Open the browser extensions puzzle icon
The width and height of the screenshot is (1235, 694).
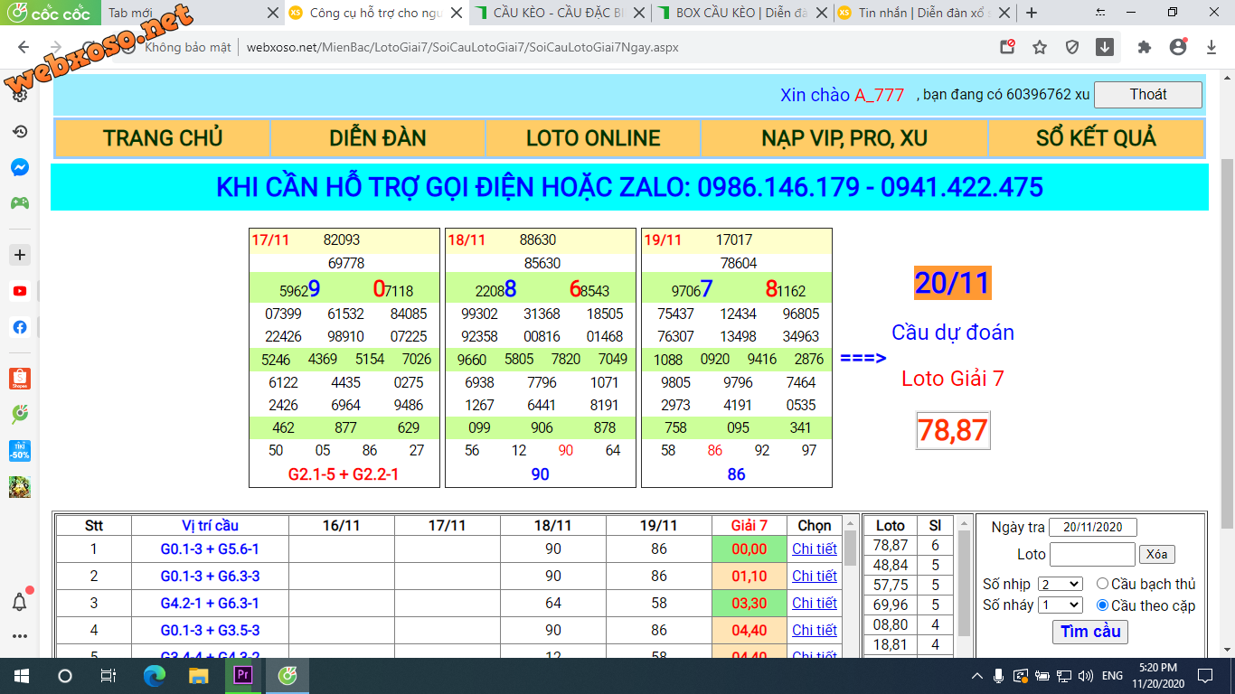(x=1145, y=47)
